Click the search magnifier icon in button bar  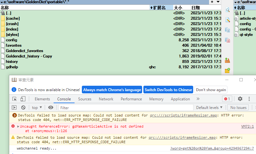[x=227, y=10]
